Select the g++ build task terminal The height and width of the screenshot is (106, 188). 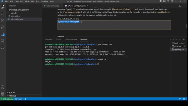(x=179, y=46)
